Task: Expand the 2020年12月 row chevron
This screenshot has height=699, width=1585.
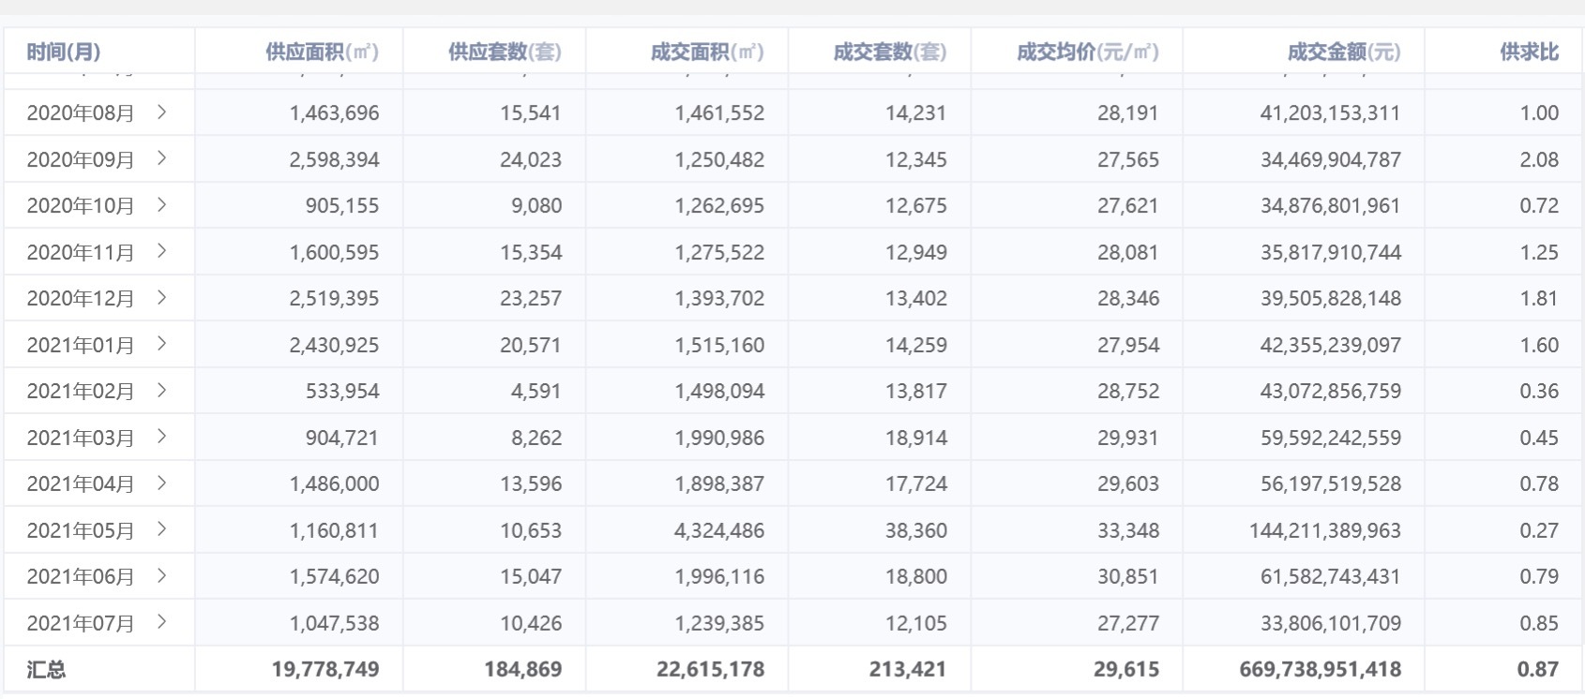Action: click(162, 298)
